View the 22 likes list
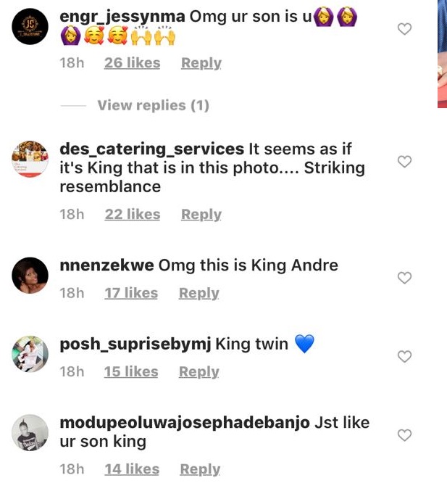The height and width of the screenshot is (491, 447). coord(132,215)
